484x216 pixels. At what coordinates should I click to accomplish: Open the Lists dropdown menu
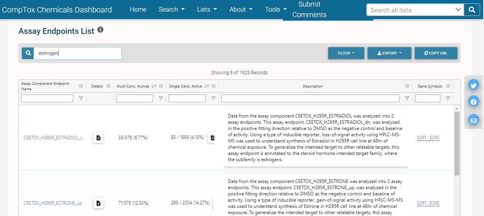[207, 10]
